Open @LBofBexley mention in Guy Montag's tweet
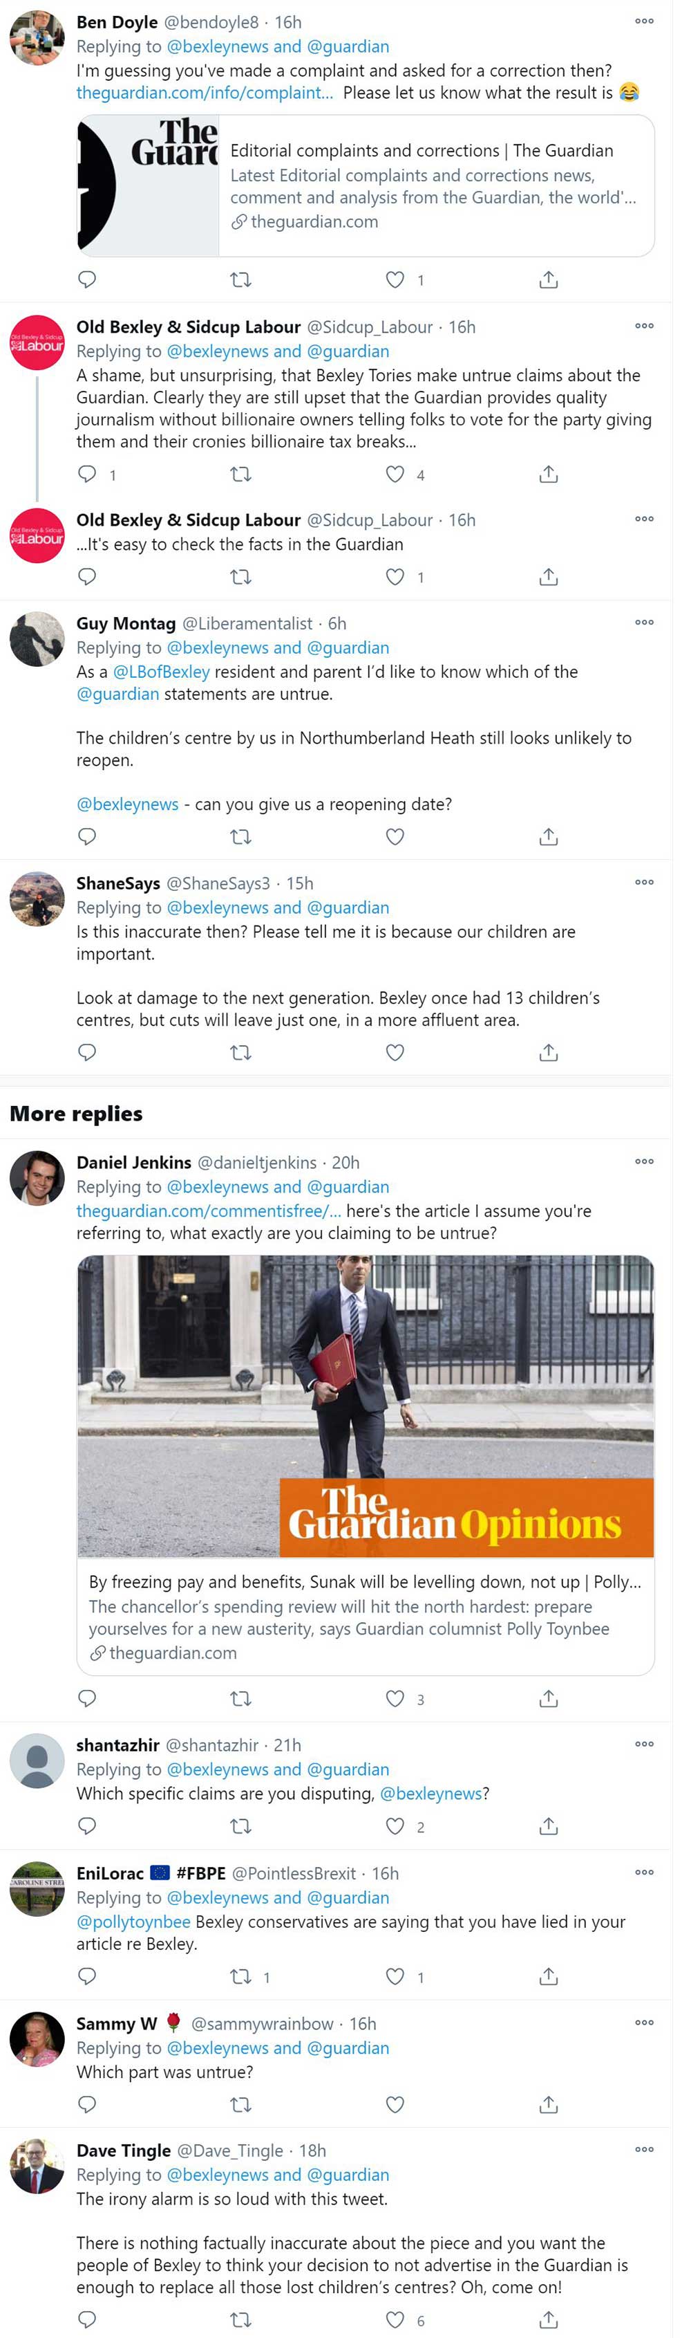Image resolution: width=691 pixels, height=2338 pixels. (x=160, y=672)
